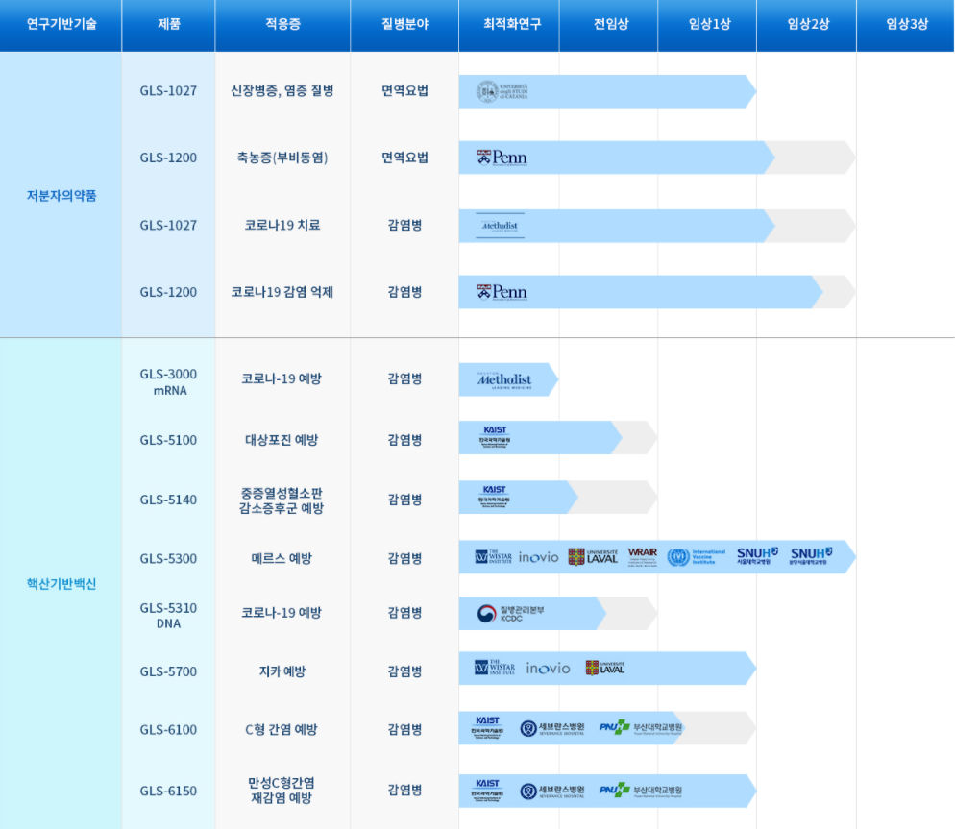
Task: Click Methodist logo in GLS-3000 mRNA row
Action: pos(504,380)
